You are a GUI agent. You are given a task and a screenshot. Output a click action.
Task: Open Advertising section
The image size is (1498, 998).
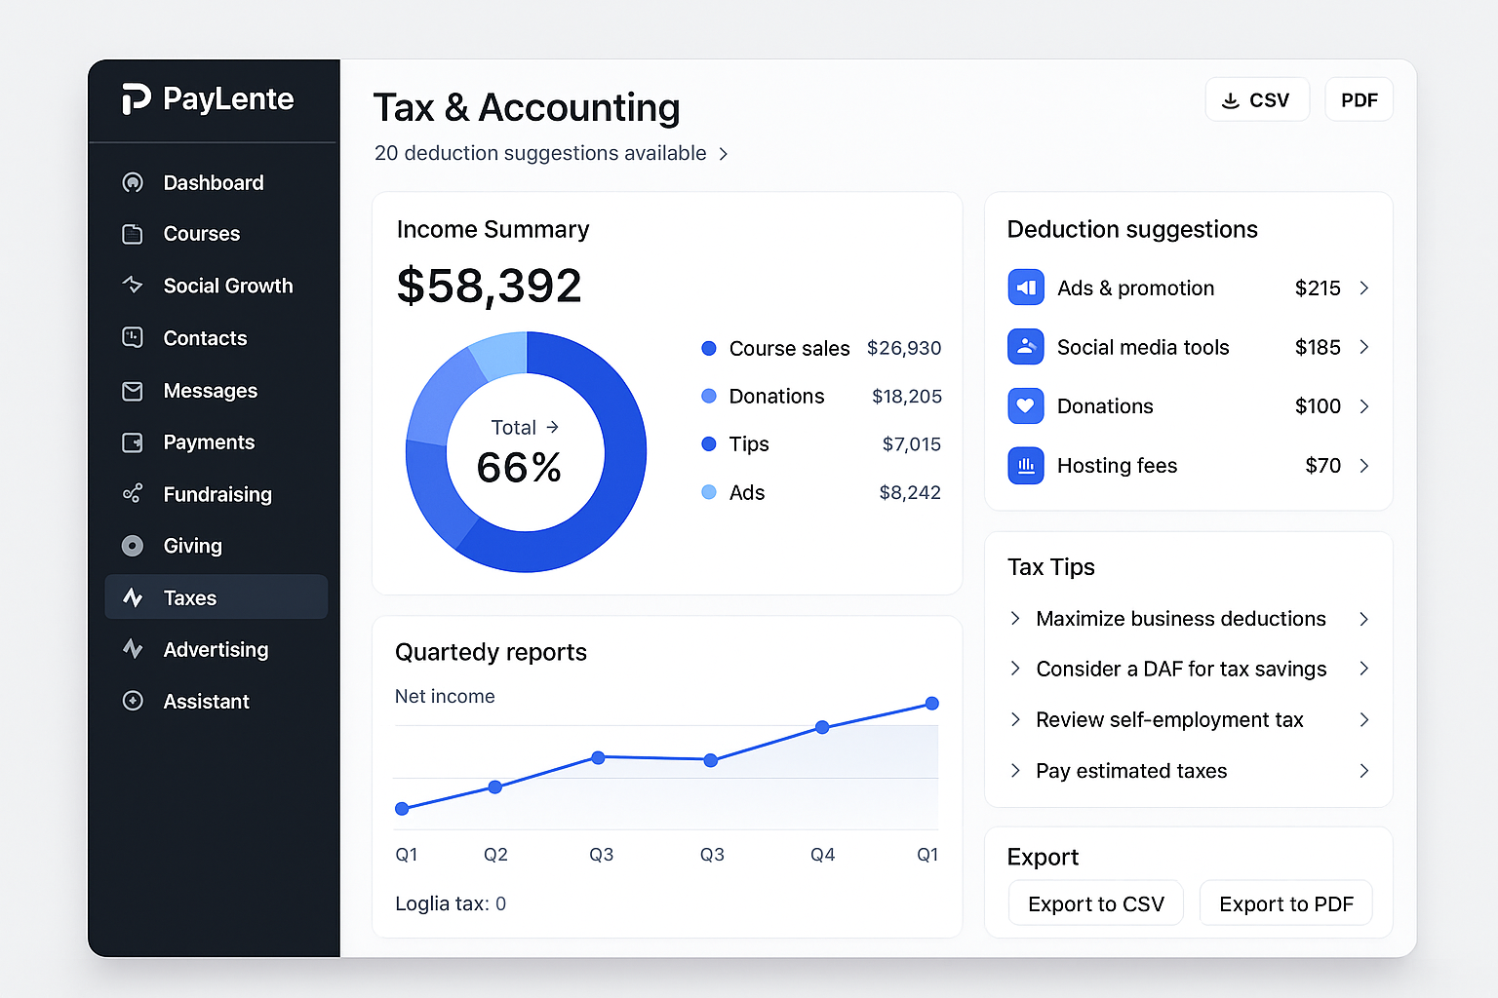click(x=216, y=649)
